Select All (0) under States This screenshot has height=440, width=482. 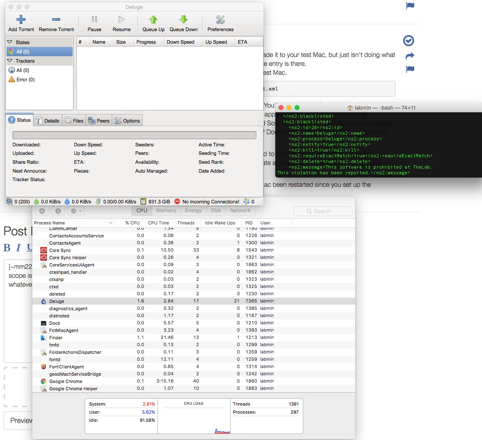40,52
